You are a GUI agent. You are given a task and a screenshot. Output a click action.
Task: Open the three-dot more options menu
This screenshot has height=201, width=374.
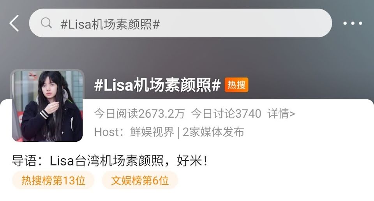[353, 23]
